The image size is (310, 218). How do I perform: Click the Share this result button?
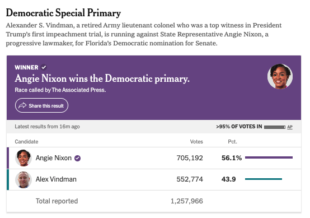pyautogui.click(x=41, y=105)
